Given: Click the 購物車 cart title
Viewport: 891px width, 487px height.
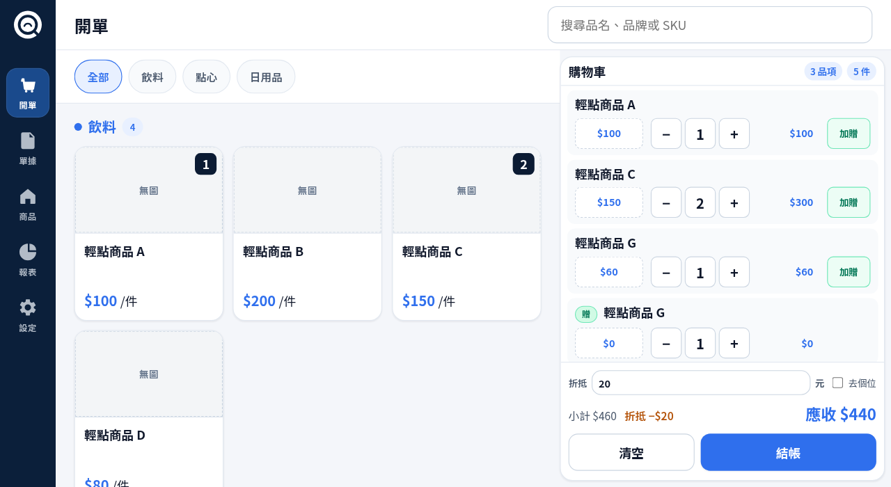Looking at the screenshot, I should (587, 72).
